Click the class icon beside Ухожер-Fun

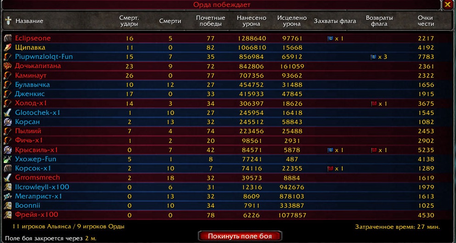[8, 159]
